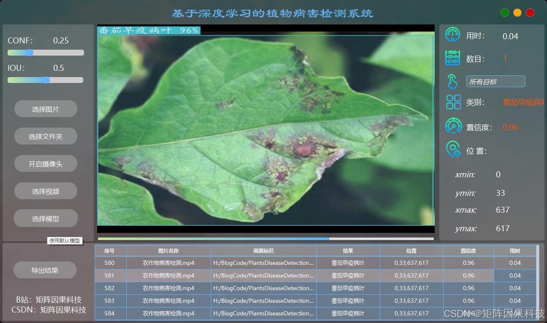Screen dimensions: 547x323
Task: Click the red close circle
Action: [x=530, y=13]
